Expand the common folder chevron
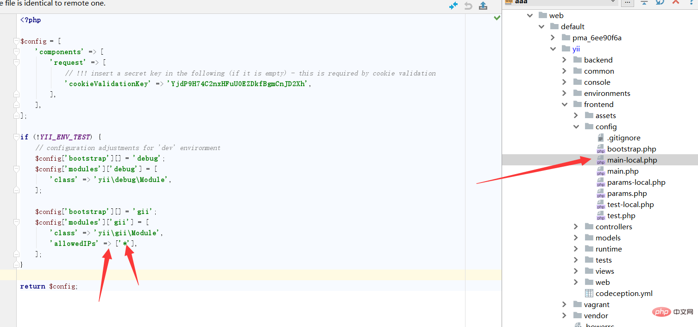 [564, 71]
